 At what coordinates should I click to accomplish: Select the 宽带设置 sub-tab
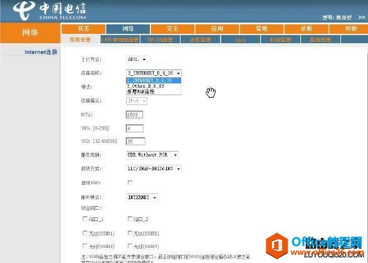coord(80,39)
